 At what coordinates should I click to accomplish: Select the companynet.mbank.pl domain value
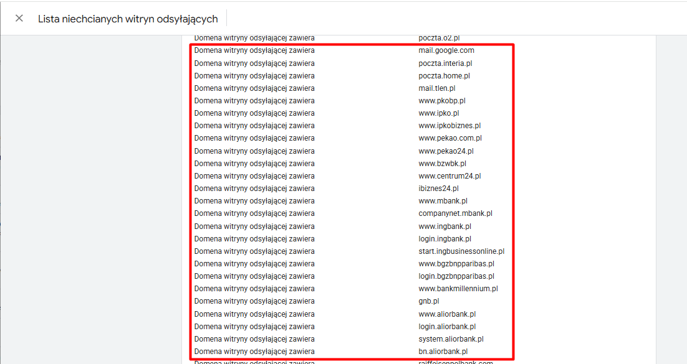(455, 213)
